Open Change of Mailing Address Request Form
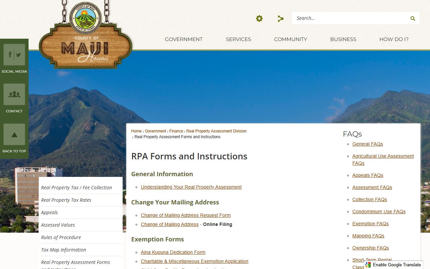 coord(186,215)
